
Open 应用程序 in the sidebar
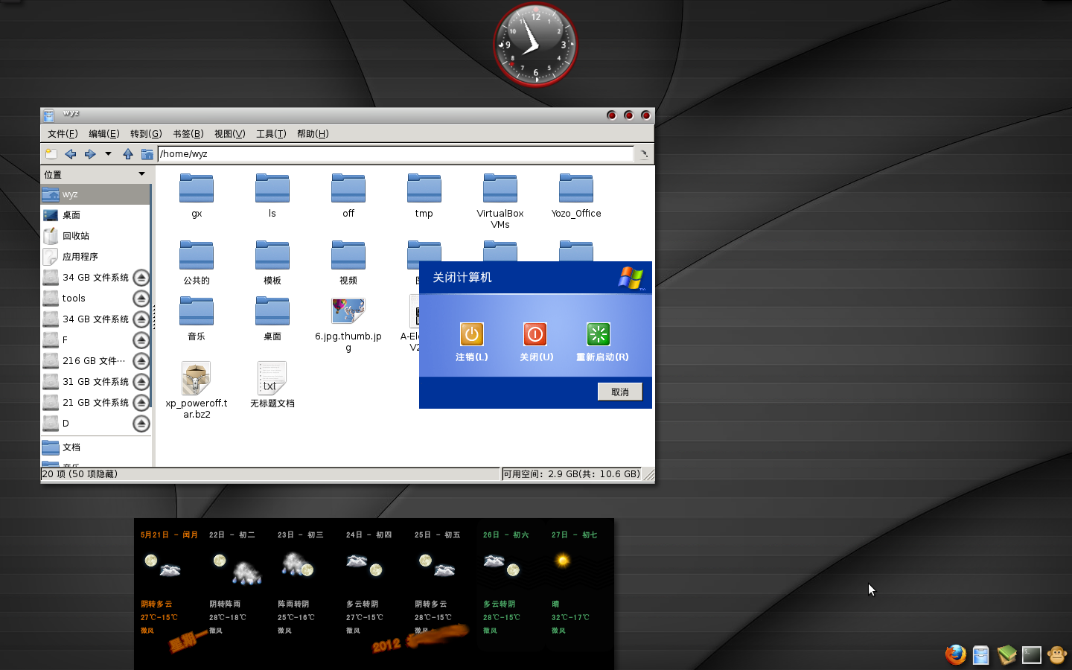96,257
